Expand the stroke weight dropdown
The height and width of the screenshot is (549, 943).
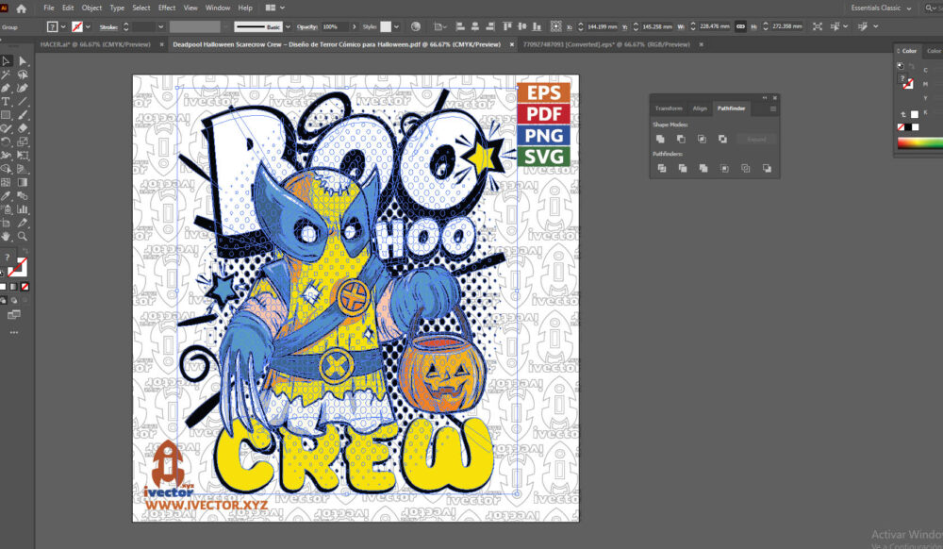coord(160,27)
